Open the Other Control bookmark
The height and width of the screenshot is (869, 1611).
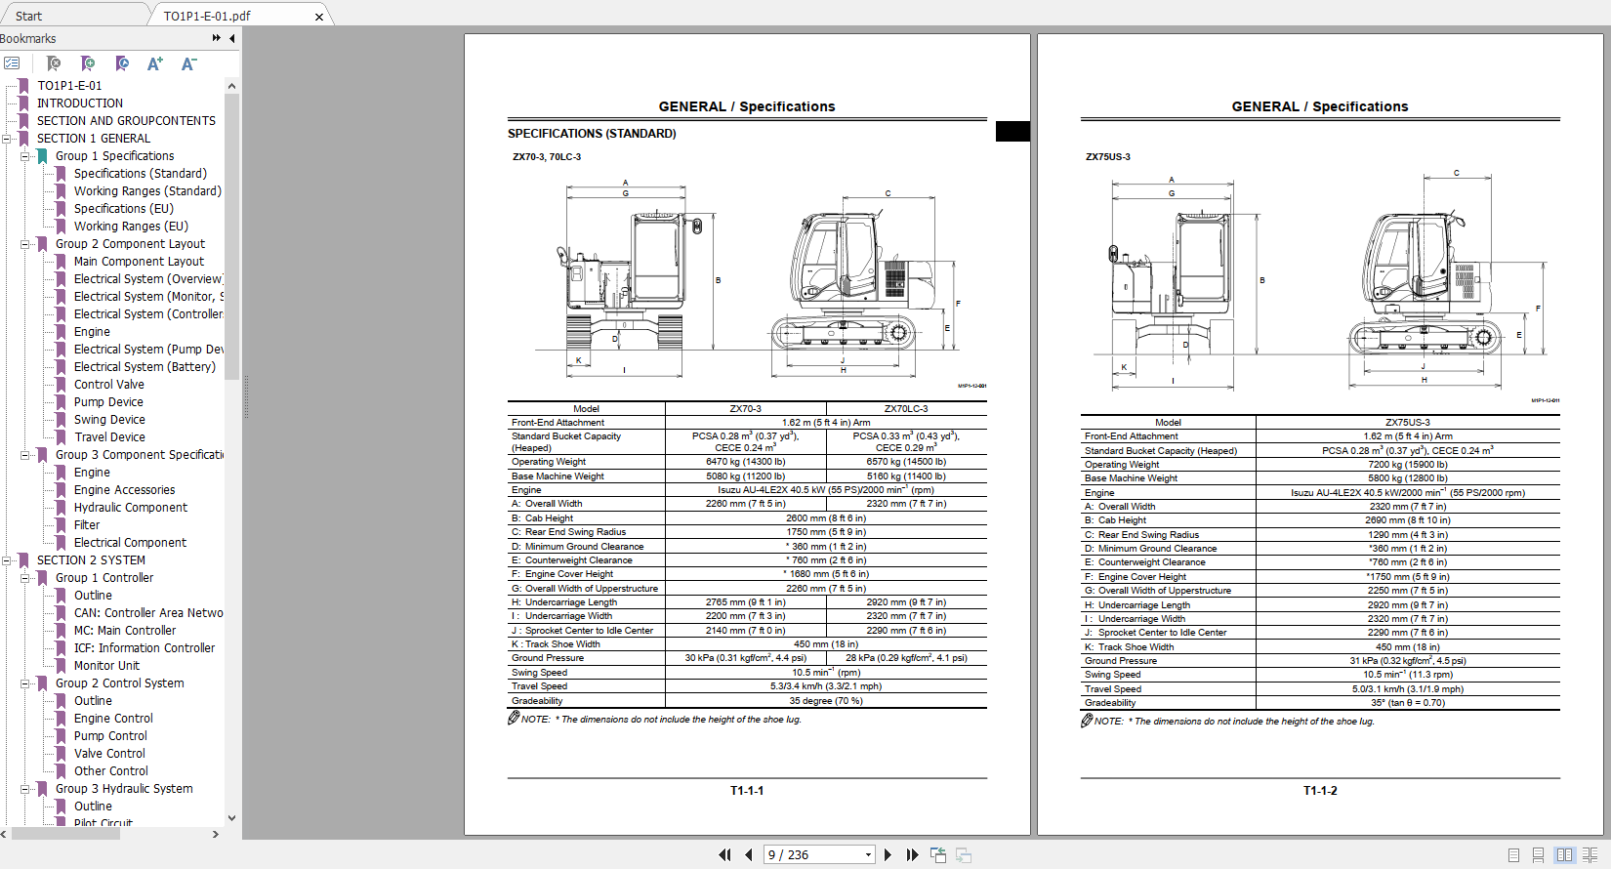[111, 771]
